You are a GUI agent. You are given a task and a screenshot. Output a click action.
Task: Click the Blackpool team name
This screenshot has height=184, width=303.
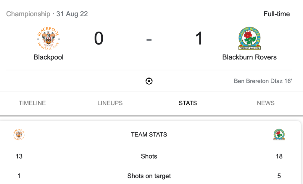pyautogui.click(x=49, y=57)
